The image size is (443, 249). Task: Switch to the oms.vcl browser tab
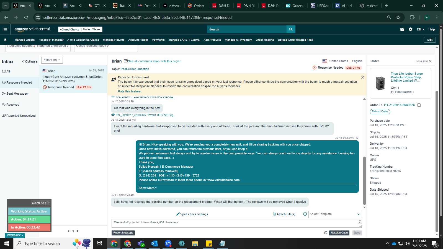(172, 6)
